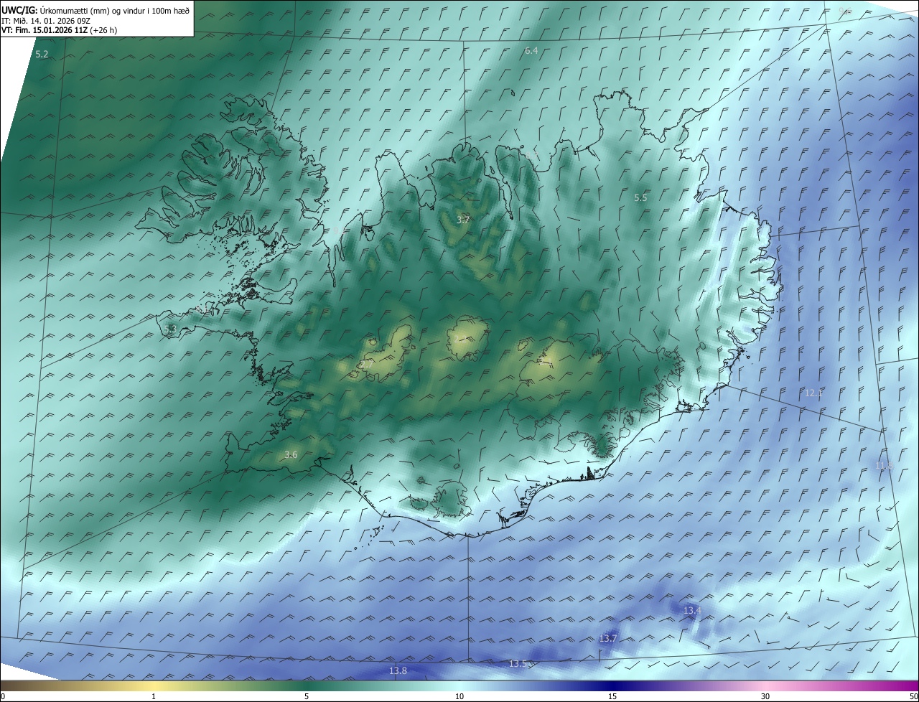Viewport: 919px width, 702px height.
Task: Click the 13.7 value label on the map
Action: (x=607, y=638)
